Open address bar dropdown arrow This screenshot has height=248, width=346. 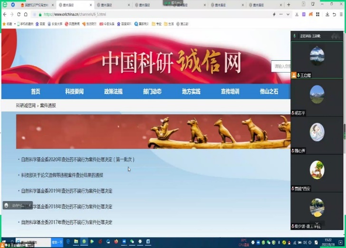tap(288, 14)
